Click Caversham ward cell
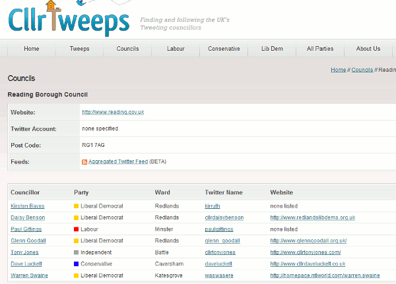Viewport: 396px width, 284px height. [x=169, y=264]
